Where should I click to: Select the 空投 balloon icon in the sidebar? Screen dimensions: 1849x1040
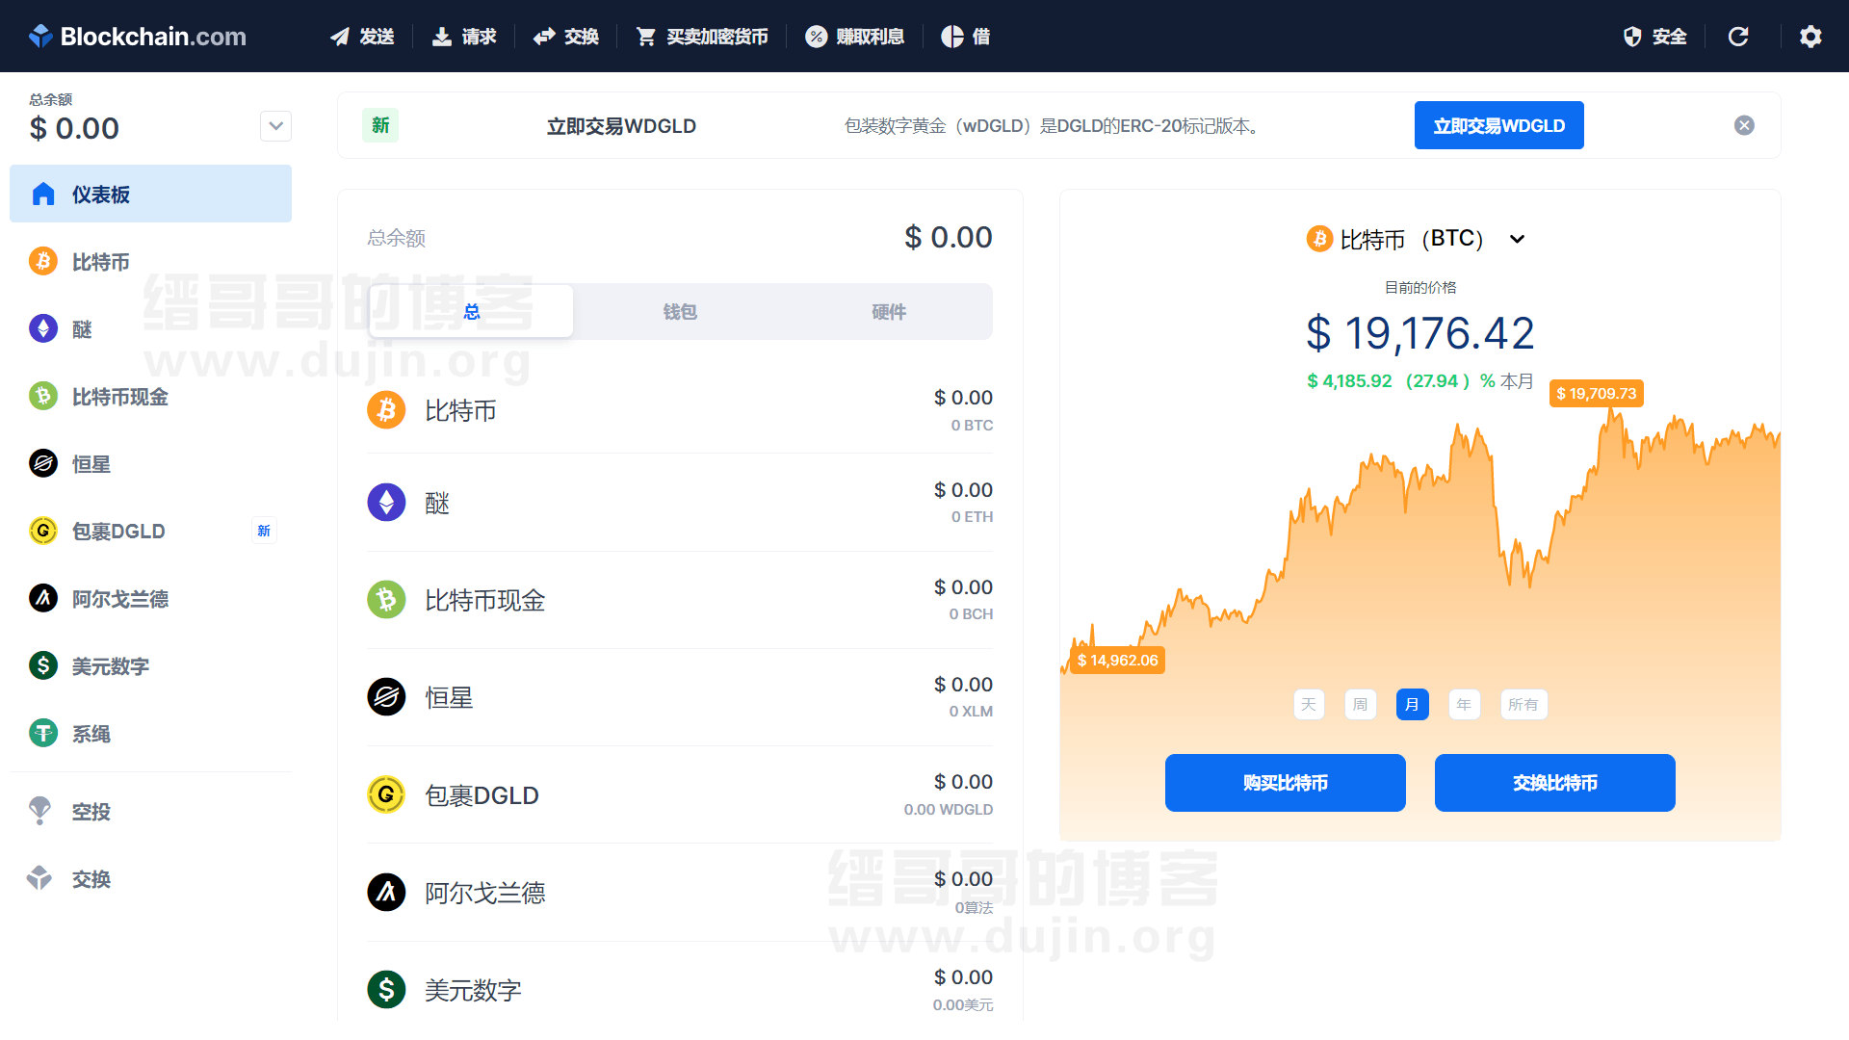click(x=39, y=811)
